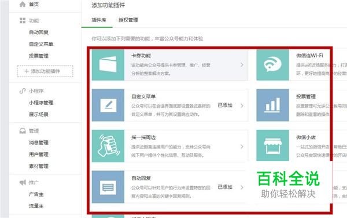Open 流量主 in the sidebar
The height and width of the screenshot is (218, 347).
36,206
